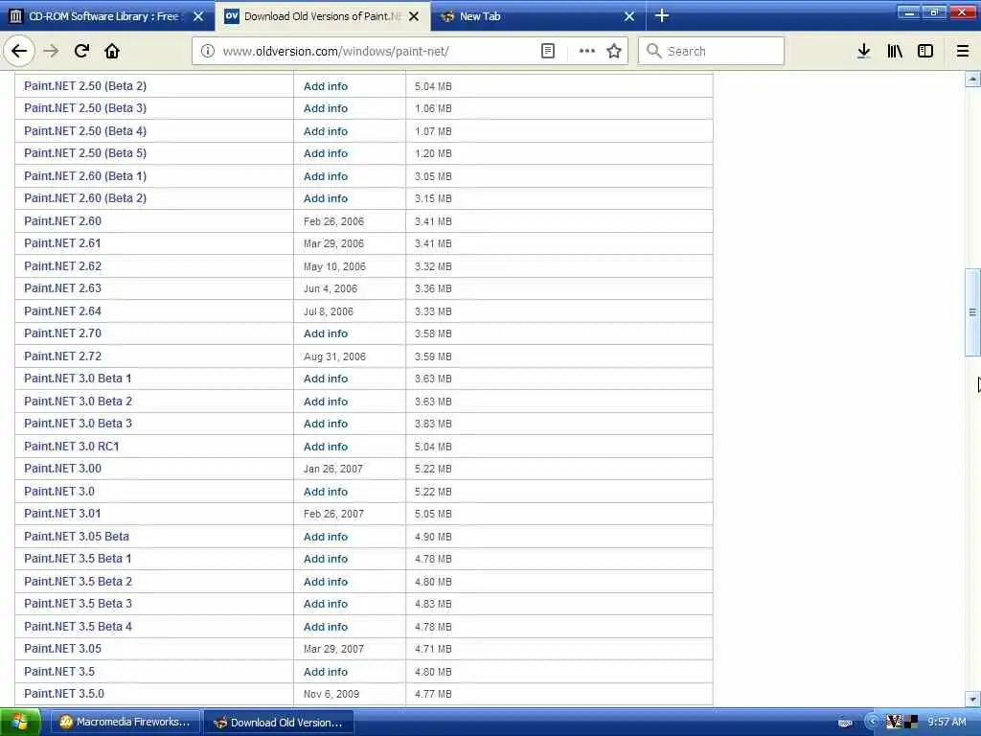Screen dimensions: 981x736
Task: Click Download Old Version taskbar button
Action: click(279, 723)
